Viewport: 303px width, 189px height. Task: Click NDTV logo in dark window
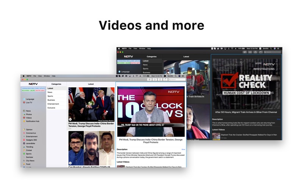coord(128,56)
